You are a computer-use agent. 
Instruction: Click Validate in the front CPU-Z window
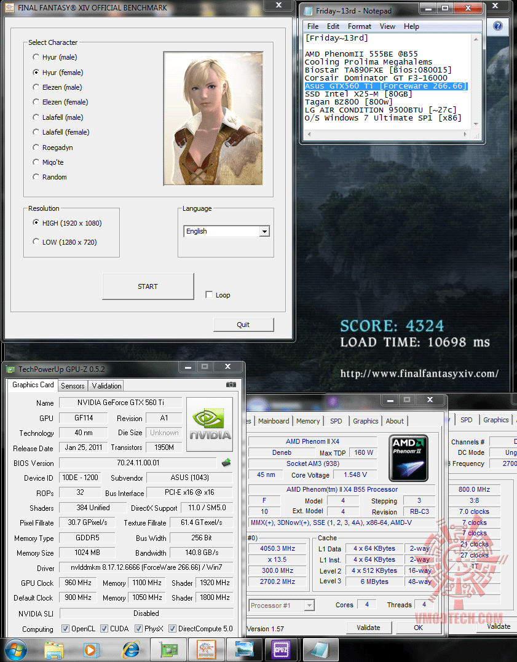368,628
